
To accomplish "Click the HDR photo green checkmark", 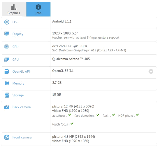I will [137, 115].
